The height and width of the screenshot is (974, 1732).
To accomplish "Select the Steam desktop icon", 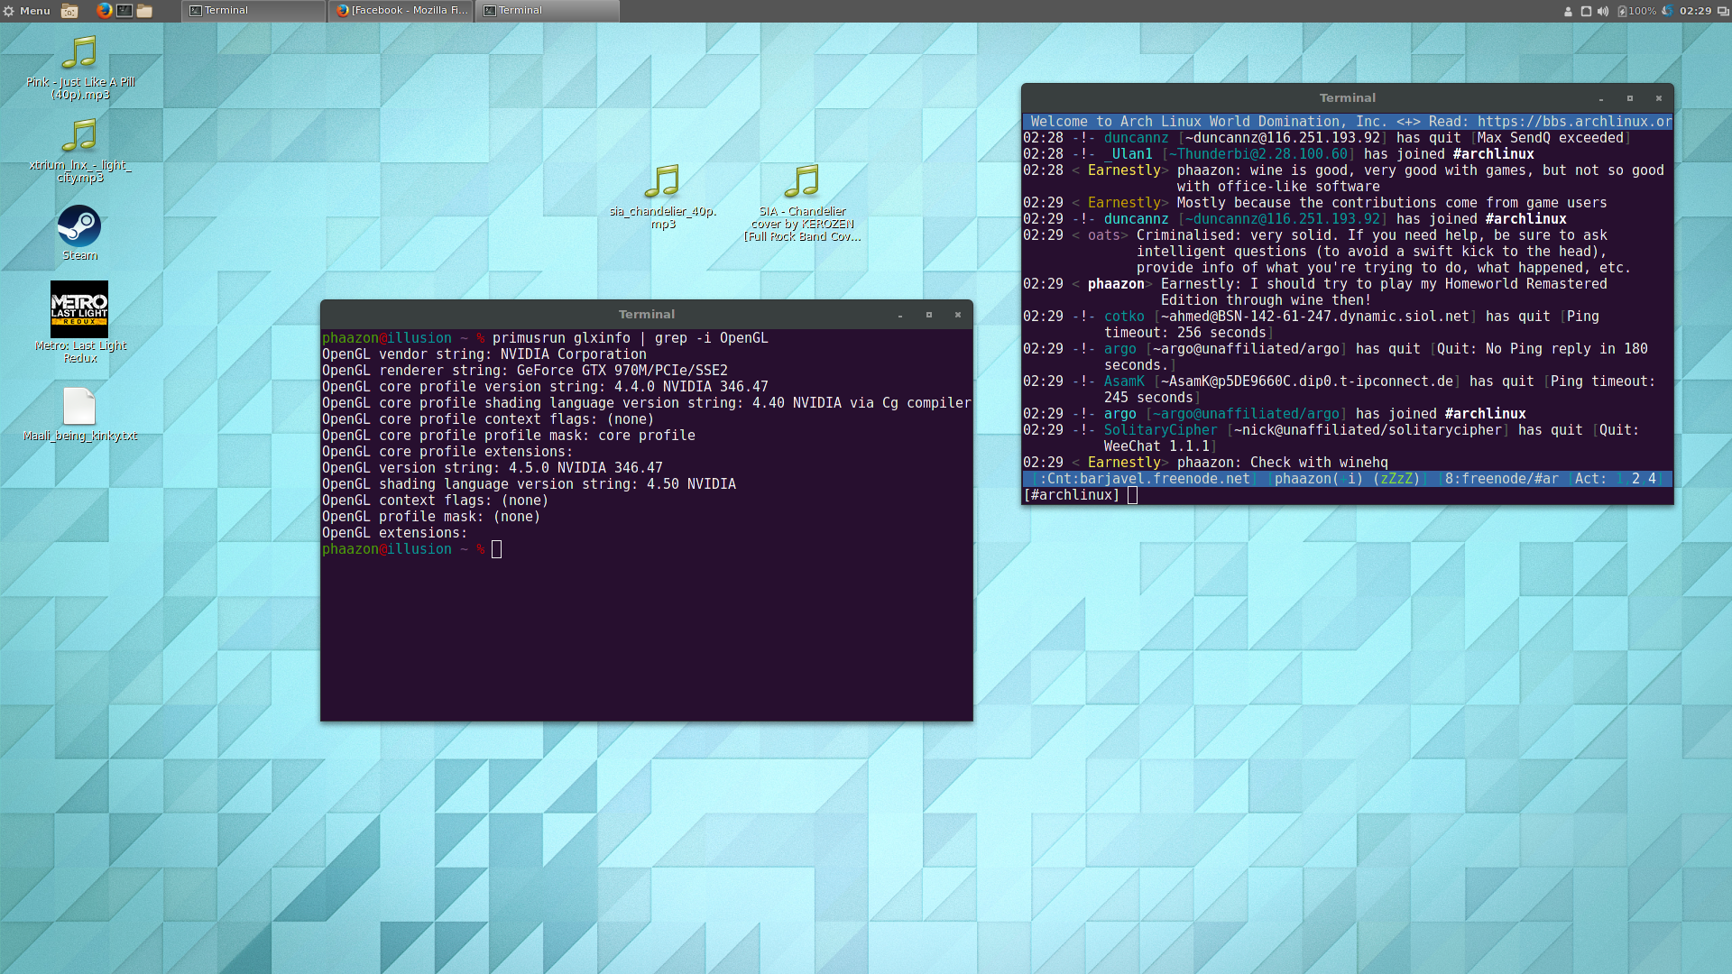I will click(79, 227).
